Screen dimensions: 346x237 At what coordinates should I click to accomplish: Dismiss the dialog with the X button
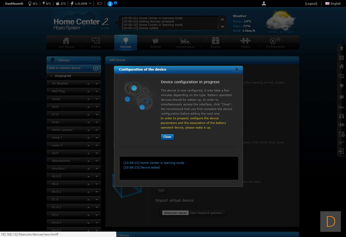pos(237,70)
